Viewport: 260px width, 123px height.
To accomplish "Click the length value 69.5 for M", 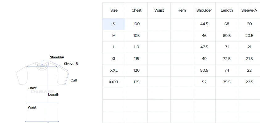I will pyautogui.click(x=227, y=36).
